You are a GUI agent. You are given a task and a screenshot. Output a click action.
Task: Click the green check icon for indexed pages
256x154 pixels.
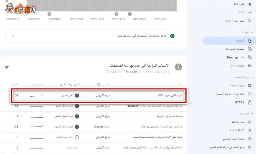click(172, 36)
